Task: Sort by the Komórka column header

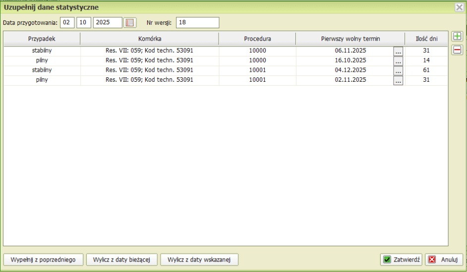Action: pyautogui.click(x=149, y=39)
